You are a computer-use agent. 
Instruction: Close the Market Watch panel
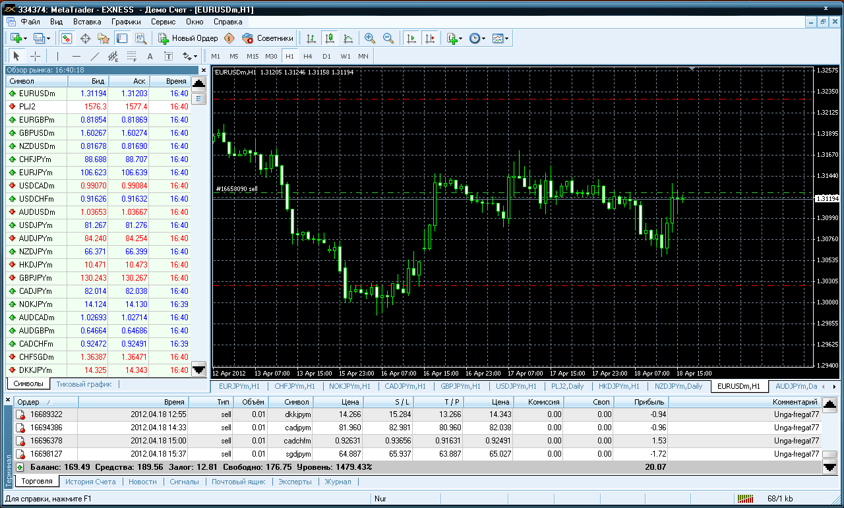pos(203,70)
